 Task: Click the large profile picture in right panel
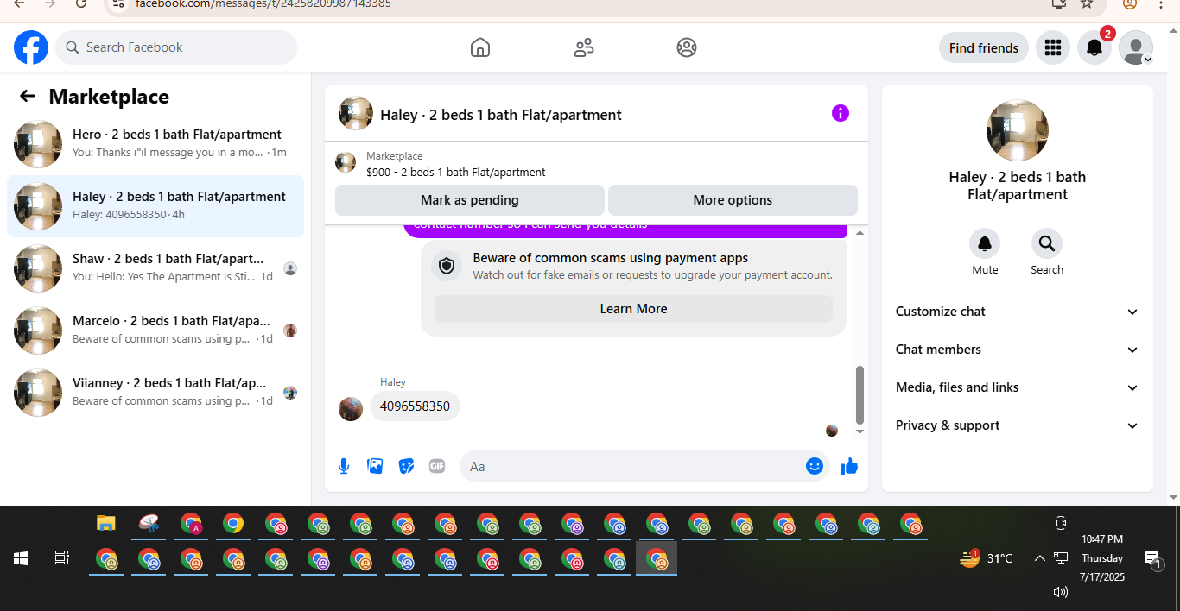click(x=1018, y=130)
